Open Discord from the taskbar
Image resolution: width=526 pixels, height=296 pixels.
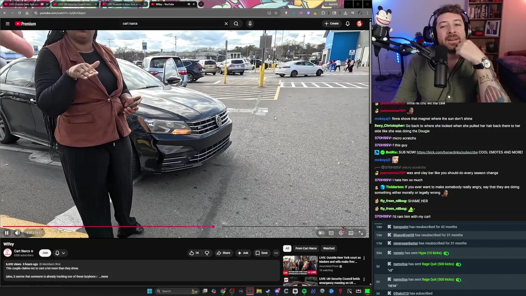coord(277,291)
